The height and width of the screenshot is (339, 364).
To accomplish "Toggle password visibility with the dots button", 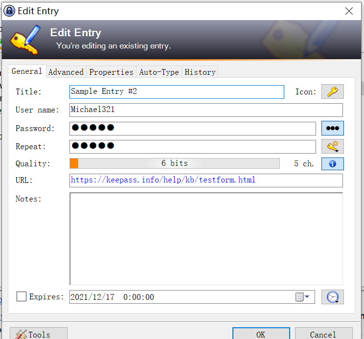I will coord(332,128).
